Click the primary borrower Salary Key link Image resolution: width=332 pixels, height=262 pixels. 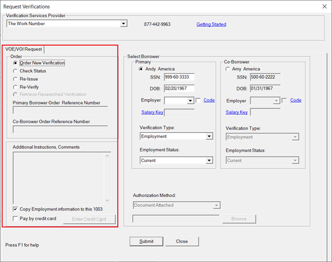[152, 112]
